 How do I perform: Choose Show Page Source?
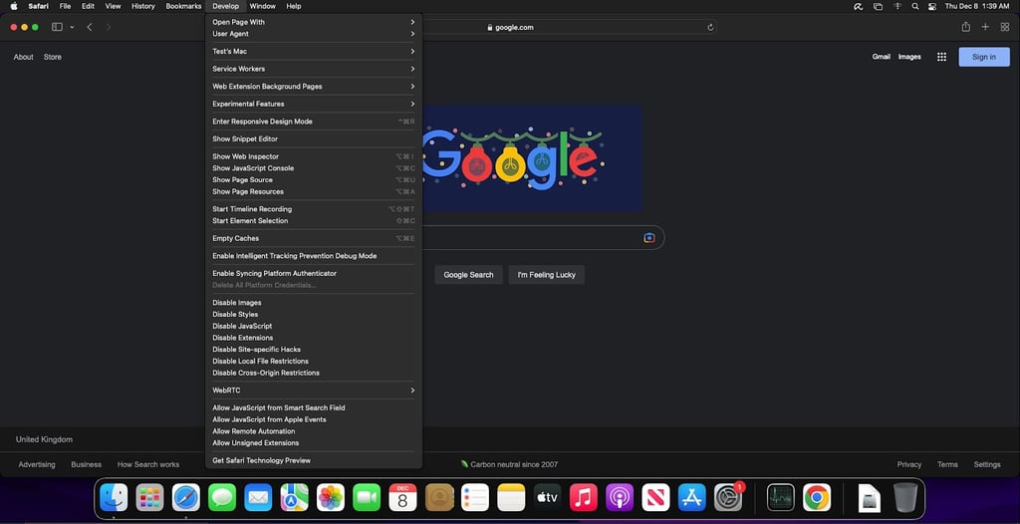(314, 179)
